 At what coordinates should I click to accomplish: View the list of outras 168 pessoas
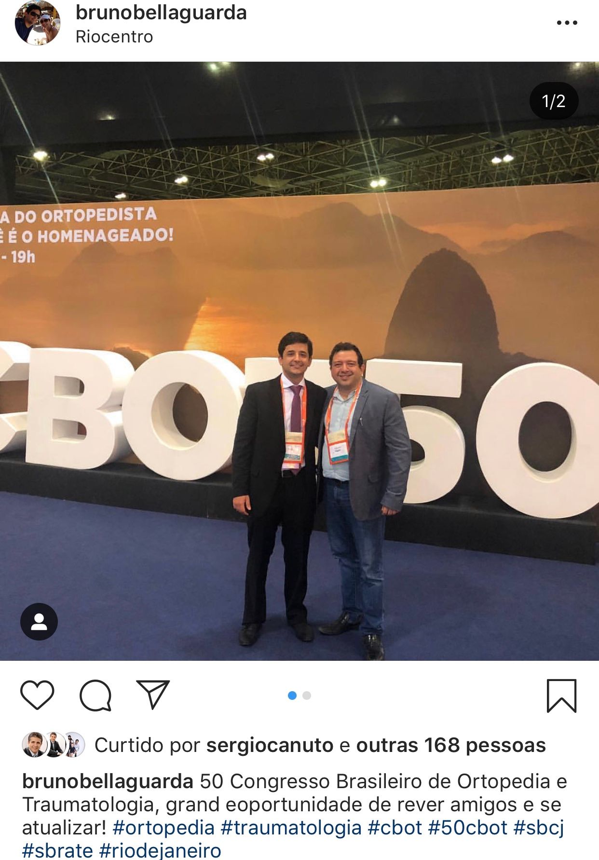451,745
